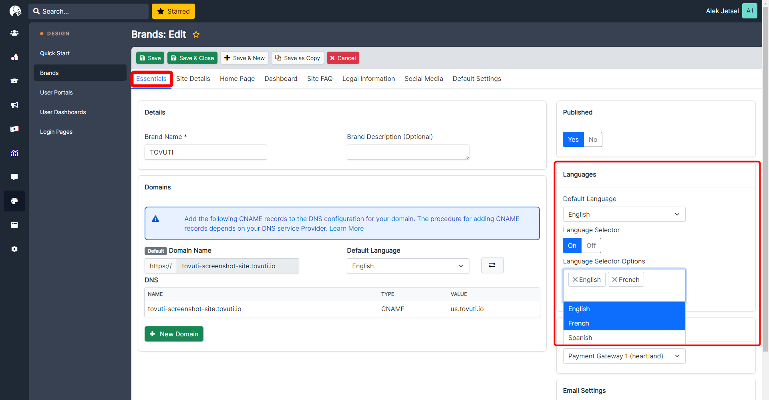Open Default Language dropdown in Languages panel
The height and width of the screenshot is (400, 769).
[x=624, y=214]
